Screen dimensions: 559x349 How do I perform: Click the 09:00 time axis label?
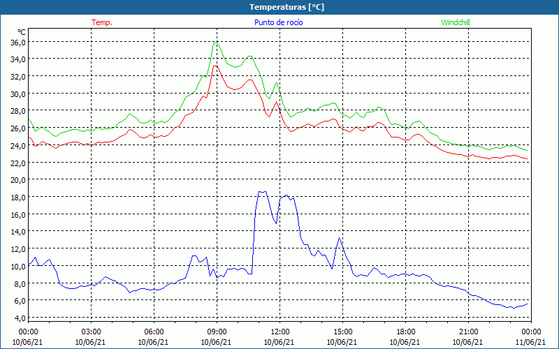[x=217, y=332]
